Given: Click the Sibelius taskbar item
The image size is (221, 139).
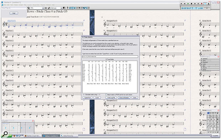Looking at the screenshot, I should (51, 136).
